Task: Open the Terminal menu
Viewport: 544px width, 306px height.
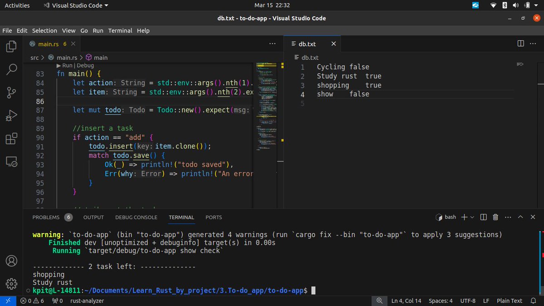Action: point(120,30)
